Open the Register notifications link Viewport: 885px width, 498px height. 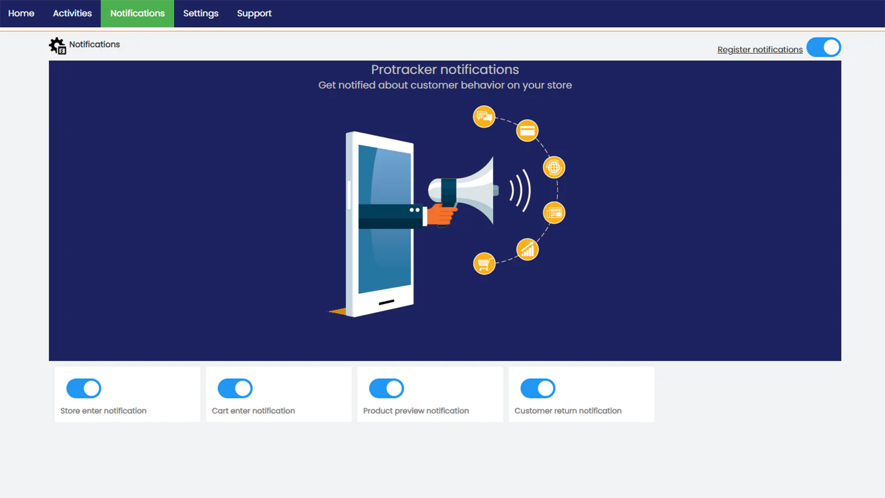pos(759,49)
